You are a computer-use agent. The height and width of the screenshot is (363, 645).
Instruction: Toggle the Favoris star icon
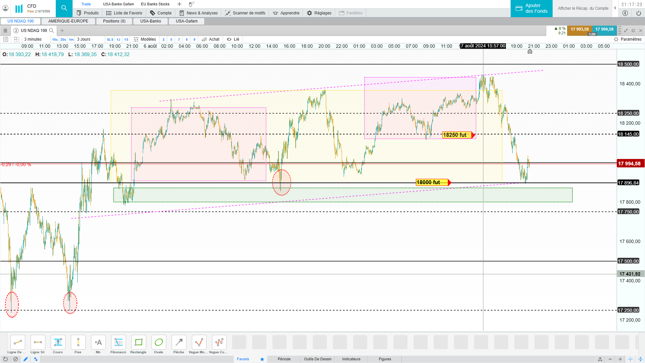click(262, 359)
